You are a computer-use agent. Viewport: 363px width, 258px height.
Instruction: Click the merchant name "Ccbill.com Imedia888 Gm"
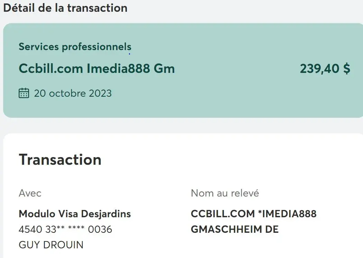click(x=97, y=68)
